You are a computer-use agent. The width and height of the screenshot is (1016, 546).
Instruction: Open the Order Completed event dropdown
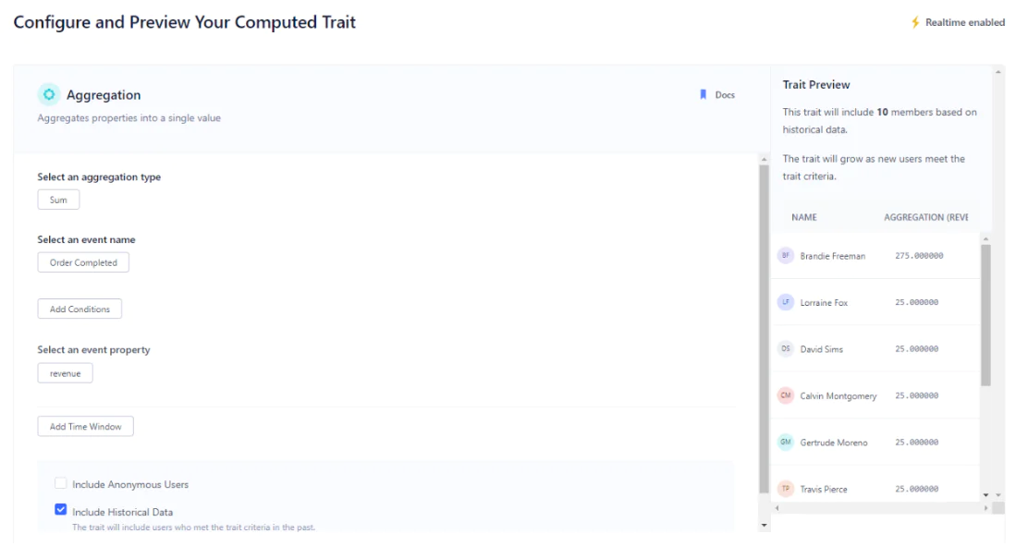coord(83,262)
